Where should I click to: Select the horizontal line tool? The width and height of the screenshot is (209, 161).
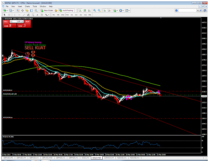click(x=19, y=15)
